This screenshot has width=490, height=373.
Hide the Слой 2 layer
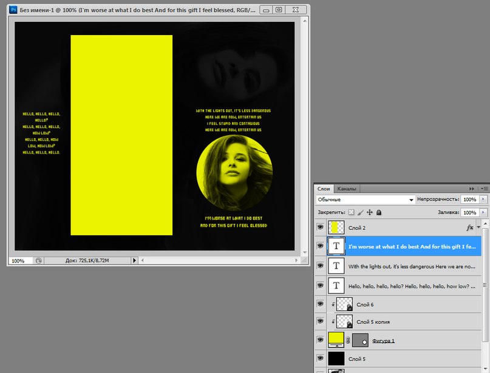tap(321, 227)
